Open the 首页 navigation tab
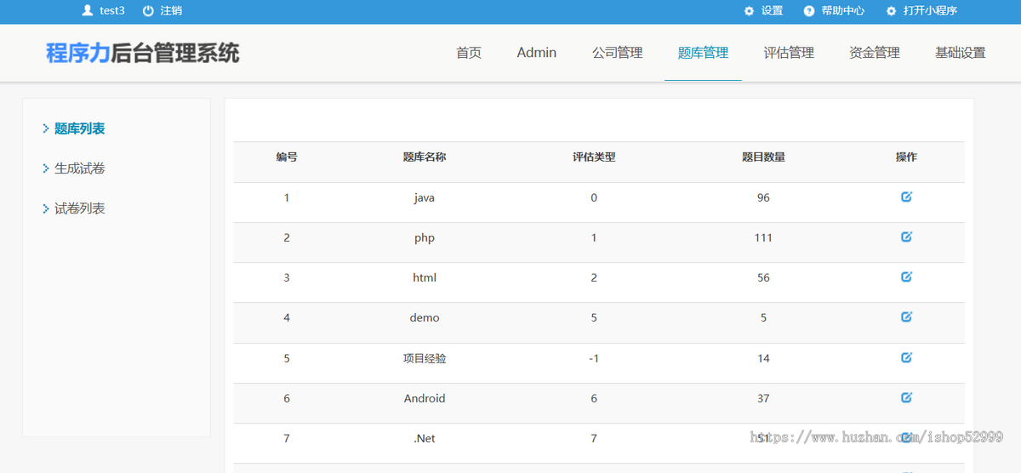Image resolution: width=1021 pixels, height=473 pixels. pos(469,53)
